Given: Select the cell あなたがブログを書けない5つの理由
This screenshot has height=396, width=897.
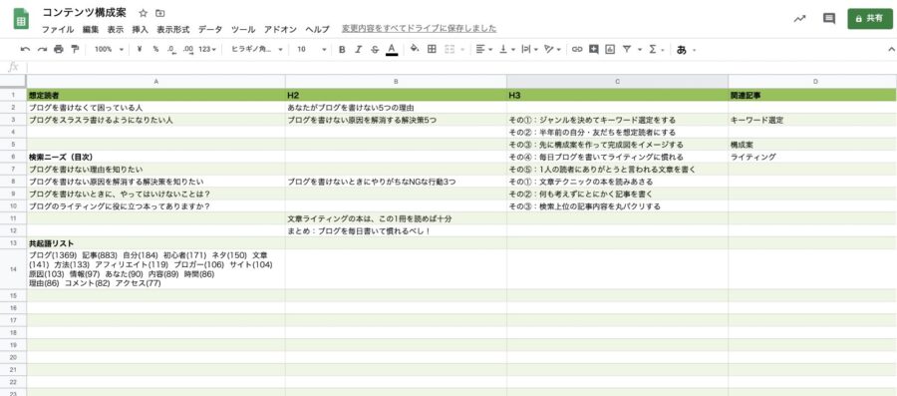Looking at the screenshot, I should [396, 108].
